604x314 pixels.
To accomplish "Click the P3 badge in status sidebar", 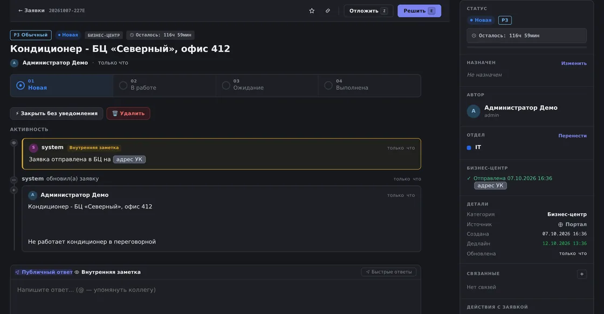I will click(505, 20).
